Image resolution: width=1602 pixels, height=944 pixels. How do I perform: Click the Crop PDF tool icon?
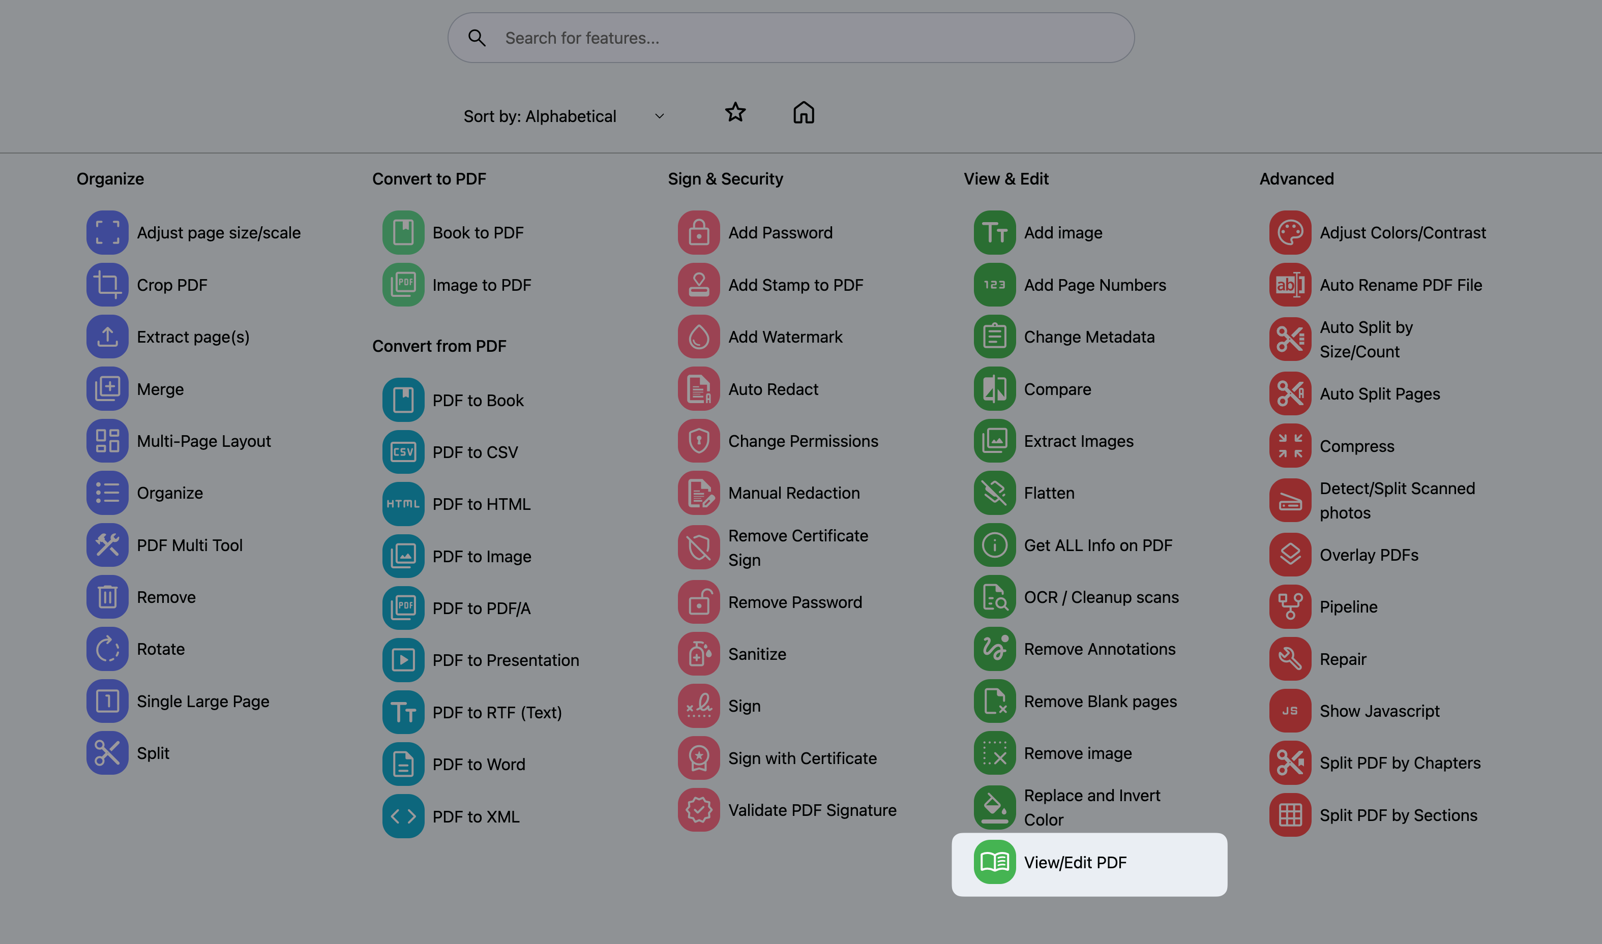coord(107,284)
